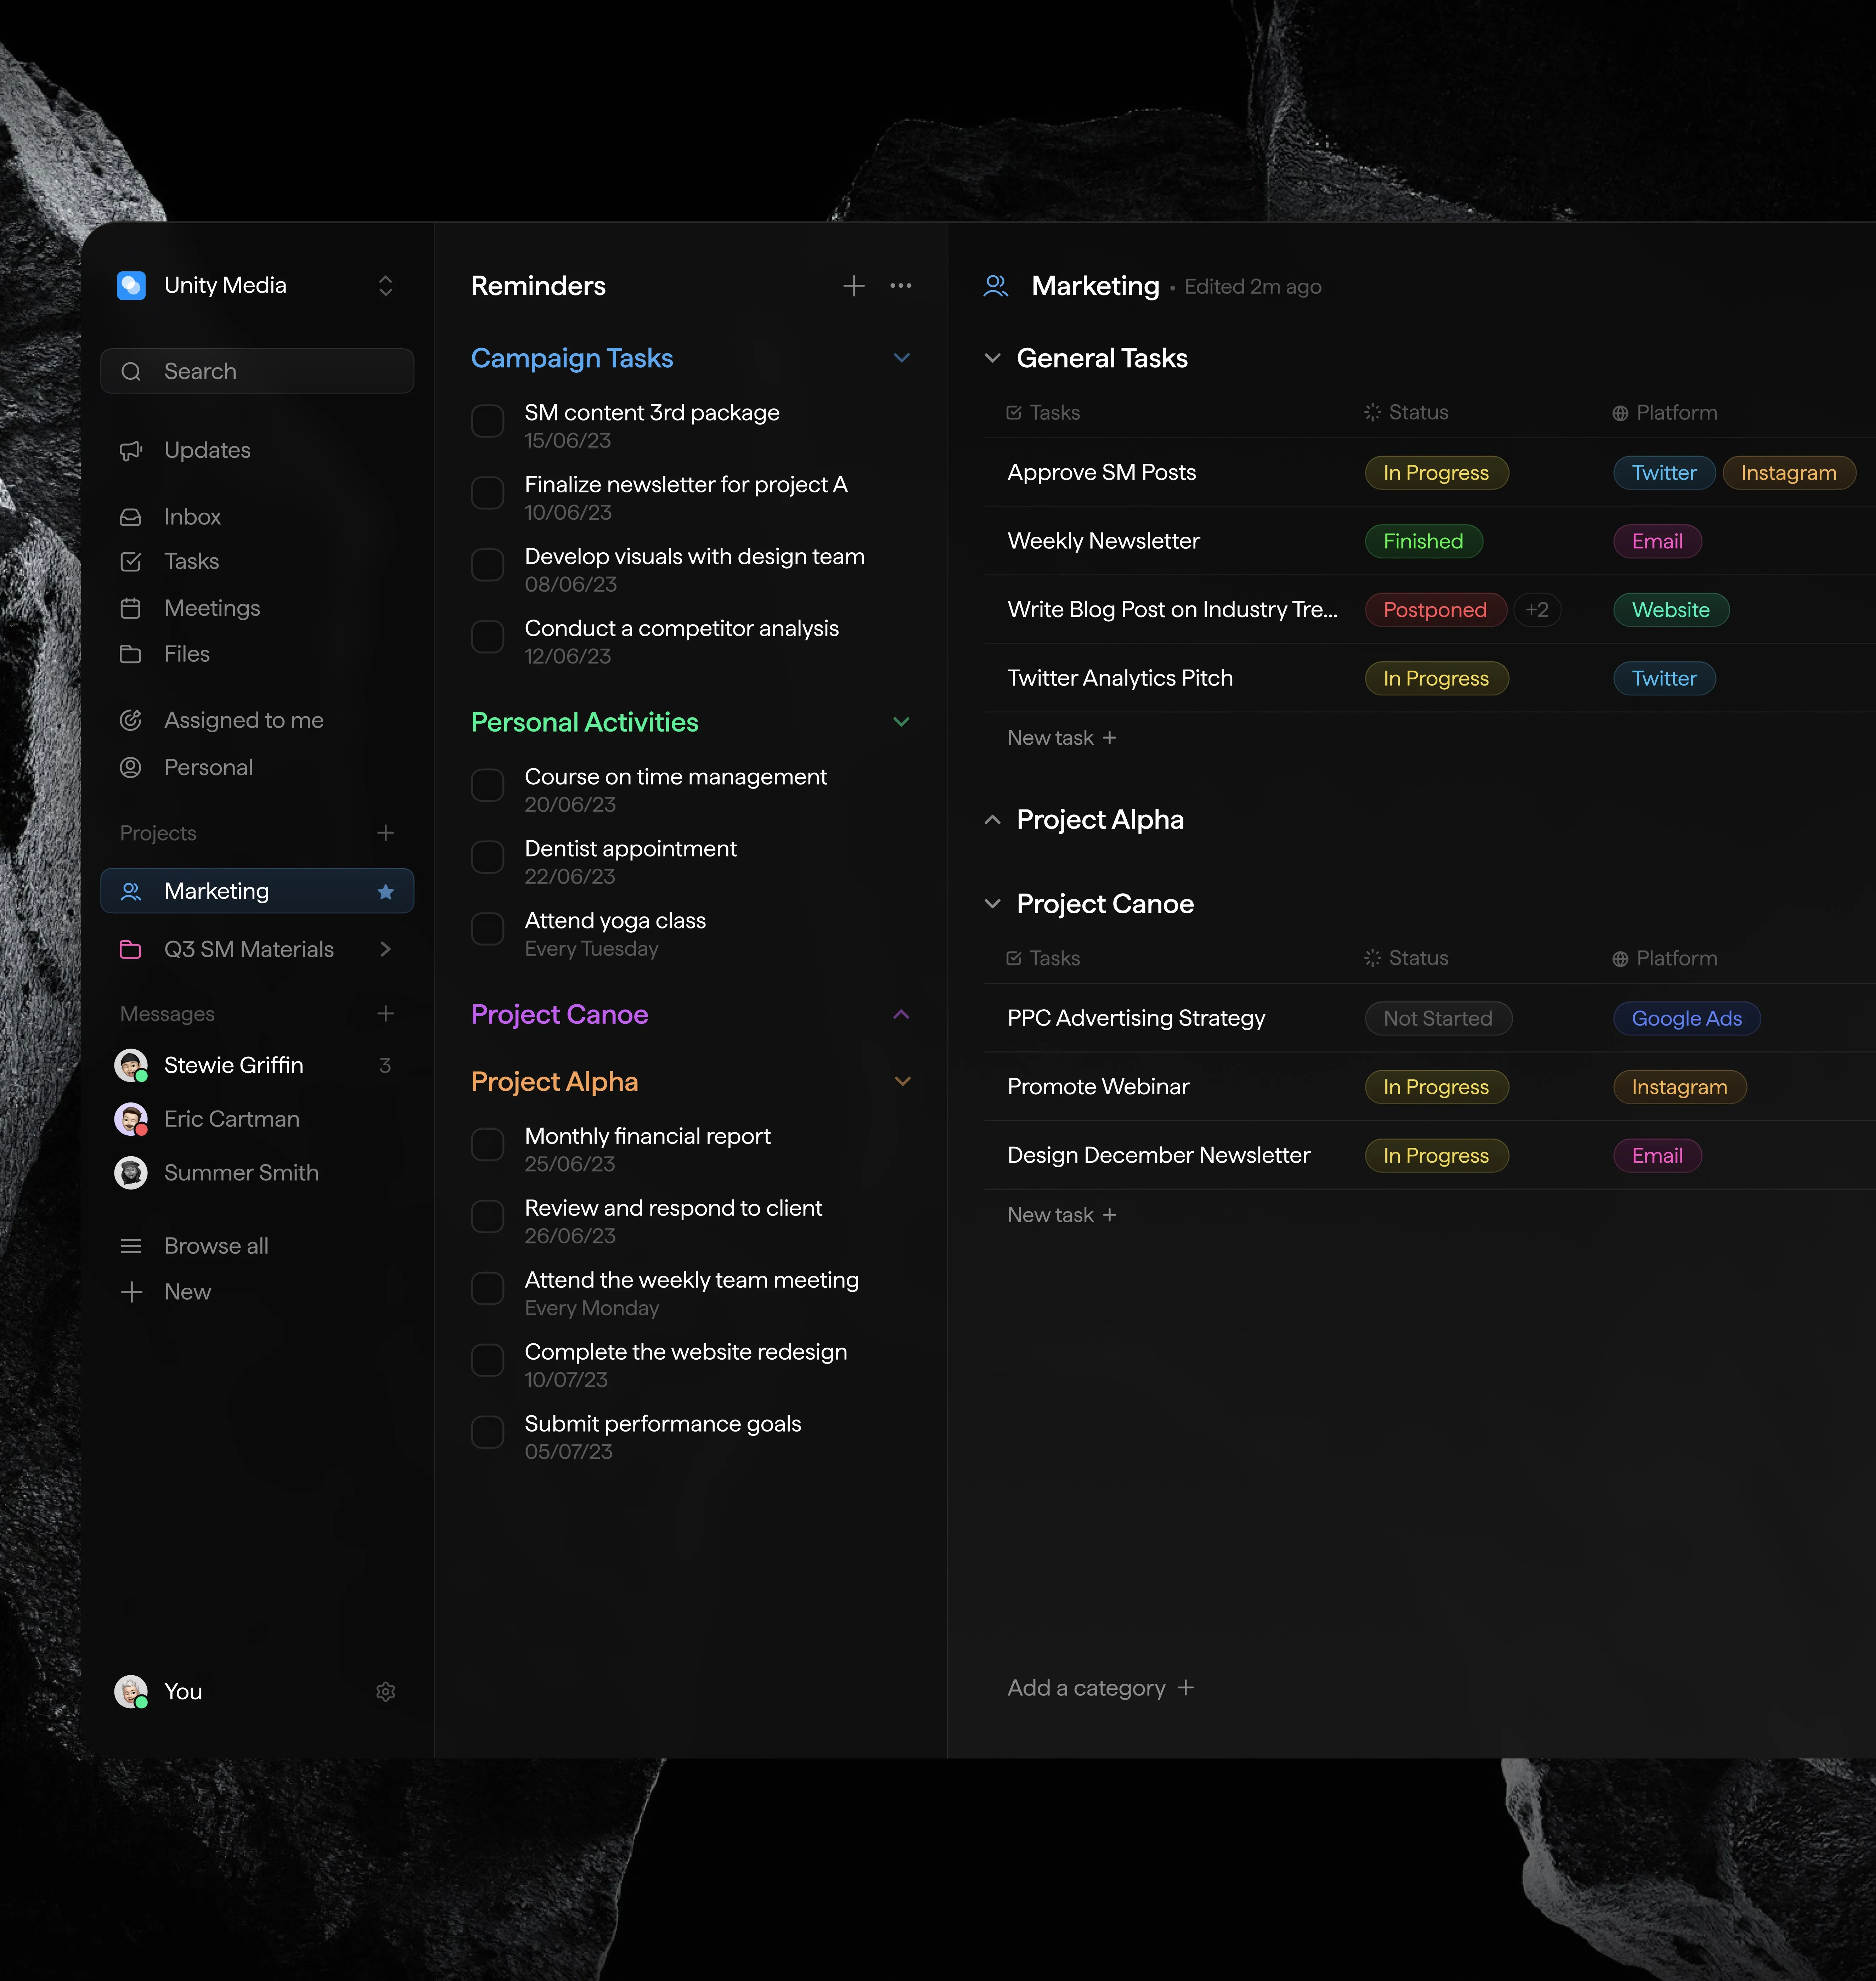Click the Files folder icon
1876x1981 pixels.
[131, 654]
